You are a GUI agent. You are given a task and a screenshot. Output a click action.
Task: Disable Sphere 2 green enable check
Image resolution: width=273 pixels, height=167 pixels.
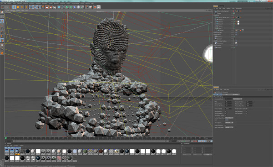click(x=234, y=22)
